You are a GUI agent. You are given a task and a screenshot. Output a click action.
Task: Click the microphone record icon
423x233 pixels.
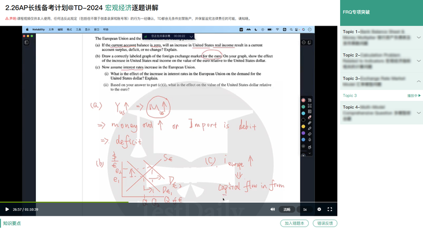point(309,140)
